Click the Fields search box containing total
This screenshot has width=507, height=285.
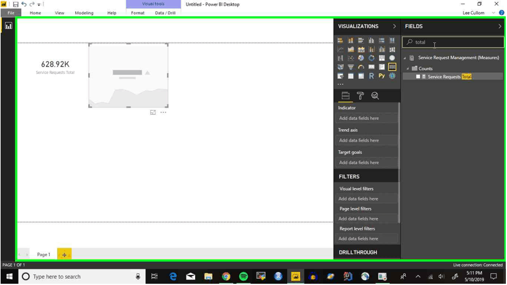(x=453, y=42)
